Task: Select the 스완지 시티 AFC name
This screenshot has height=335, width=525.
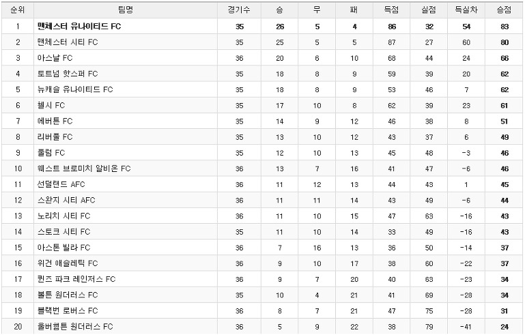Action: [66, 200]
